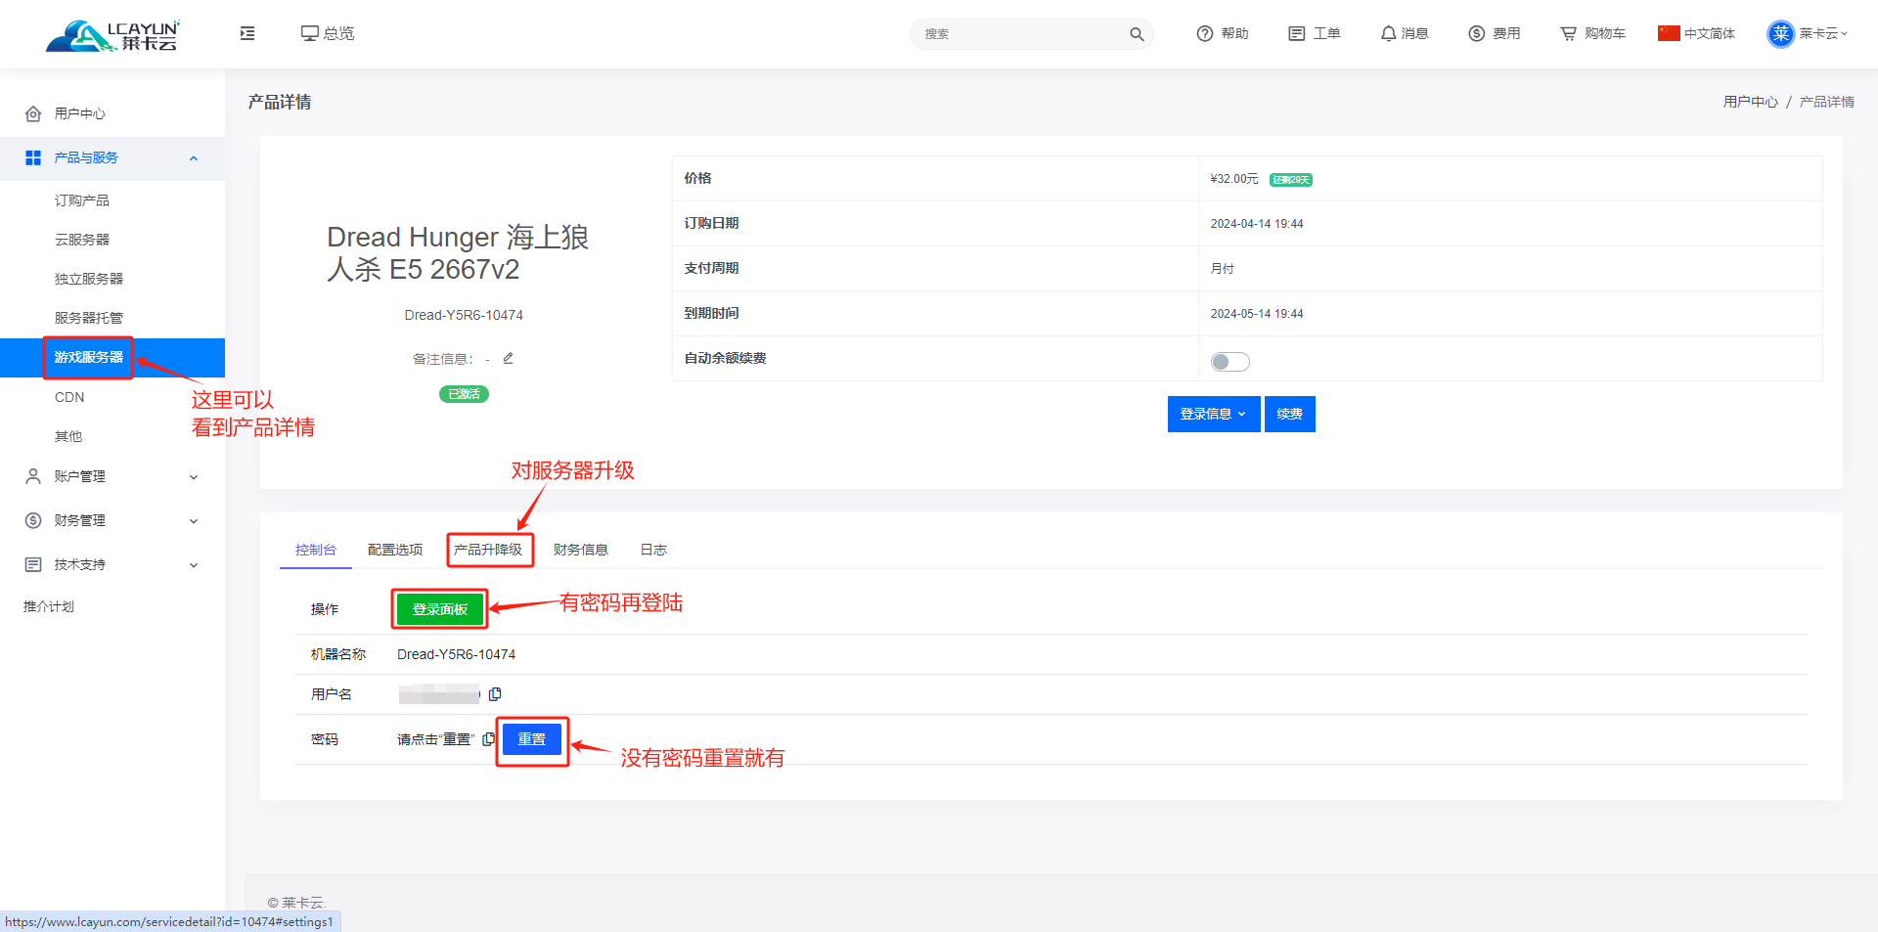Open 其他 in the sidebar
This screenshot has width=1878, height=932.
point(68,436)
